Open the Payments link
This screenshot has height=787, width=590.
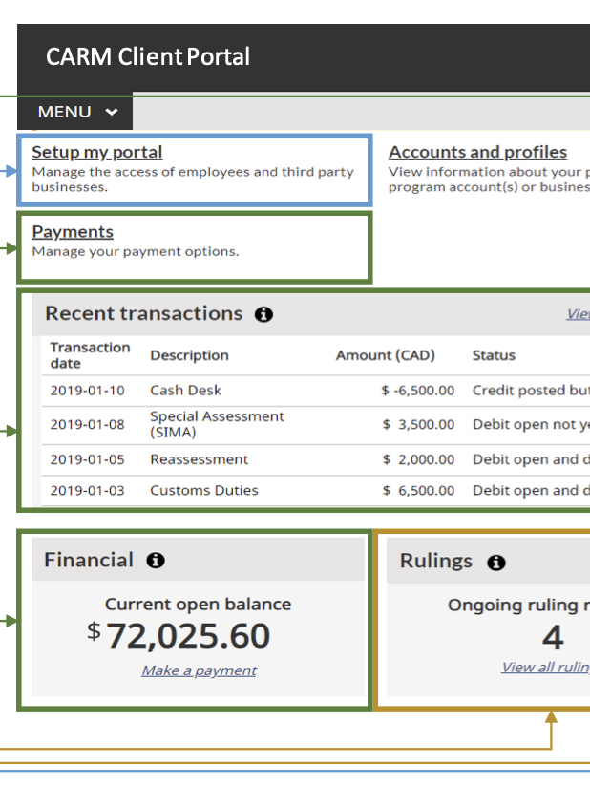tap(73, 231)
